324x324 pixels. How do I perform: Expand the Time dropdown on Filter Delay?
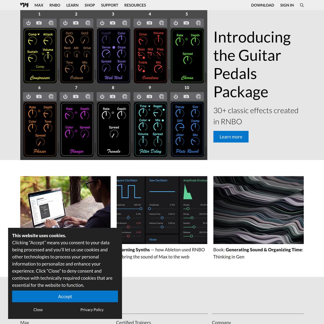pos(149,106)
